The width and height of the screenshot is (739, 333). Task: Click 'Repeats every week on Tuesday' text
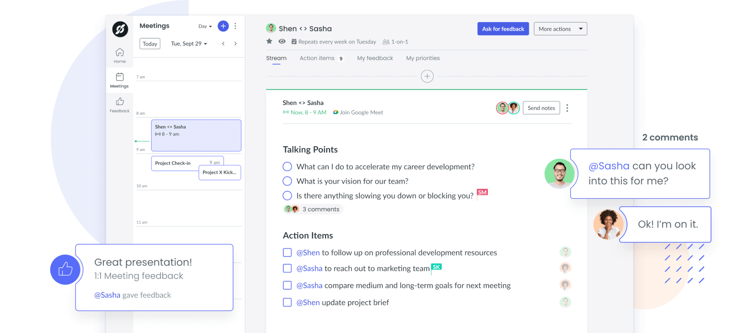[x=337, y=42]
